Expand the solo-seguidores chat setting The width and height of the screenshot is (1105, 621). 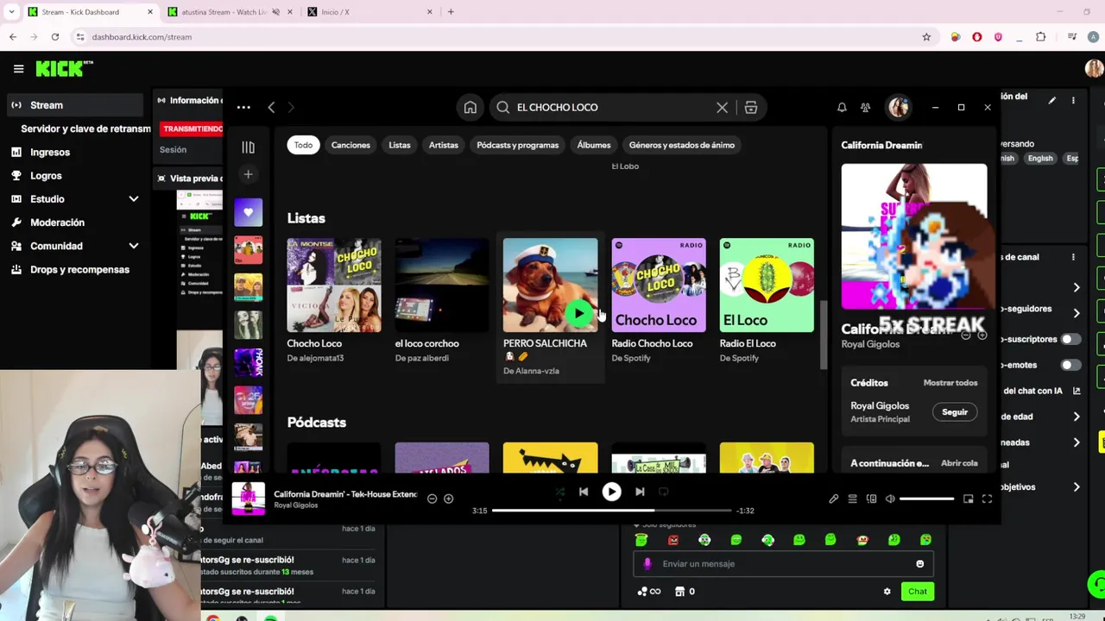(1076, 313)
